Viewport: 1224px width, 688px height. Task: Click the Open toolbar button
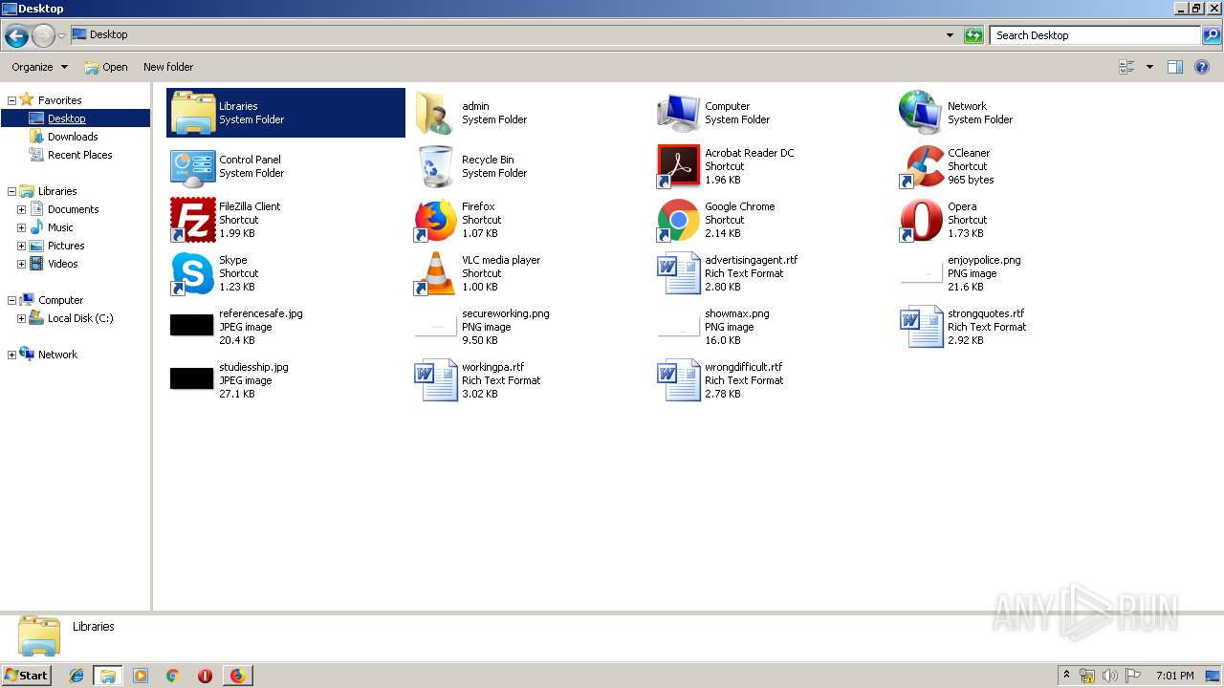[x=105, y=67]
